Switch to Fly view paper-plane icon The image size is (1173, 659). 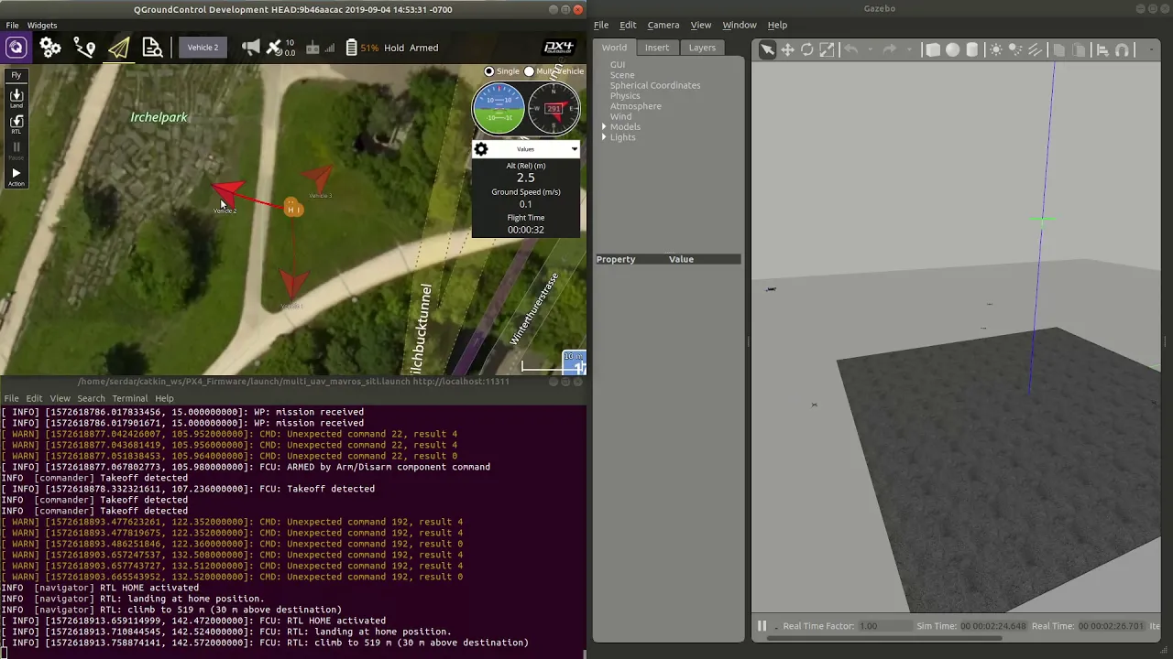(118, 48)
